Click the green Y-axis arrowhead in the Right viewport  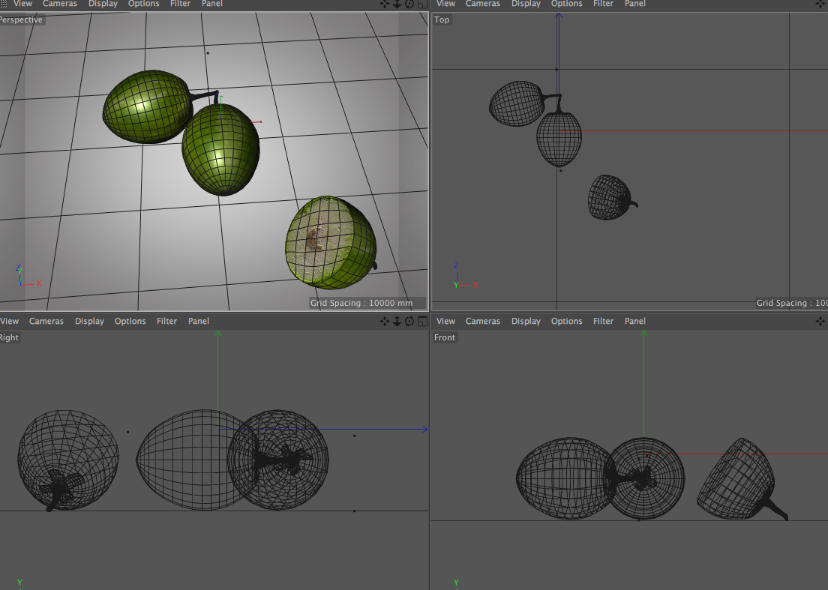217,334
